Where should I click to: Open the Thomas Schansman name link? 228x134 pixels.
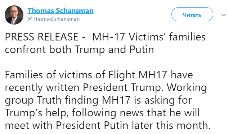tap(61, 10)
